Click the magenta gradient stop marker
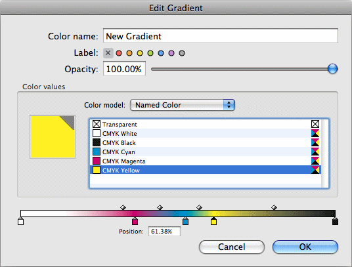This screenshot has width=352, height=267. point(135,221)
